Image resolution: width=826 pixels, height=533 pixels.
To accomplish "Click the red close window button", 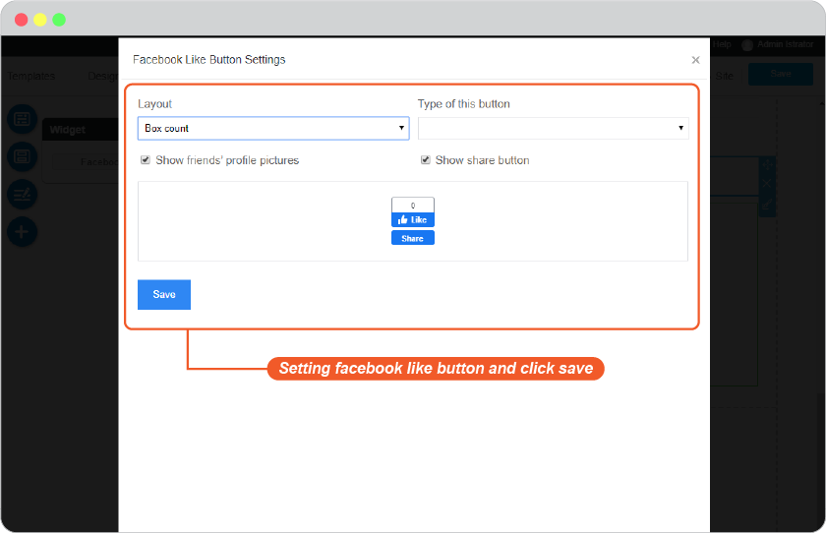I will pyautogui.click(x=21, y=20).
